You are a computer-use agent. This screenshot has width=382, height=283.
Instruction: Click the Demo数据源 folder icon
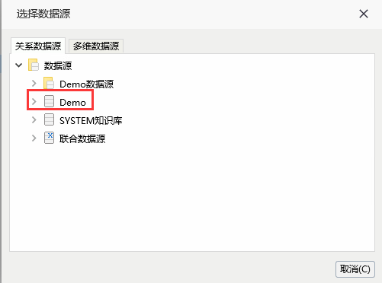[x=49, y=83]
